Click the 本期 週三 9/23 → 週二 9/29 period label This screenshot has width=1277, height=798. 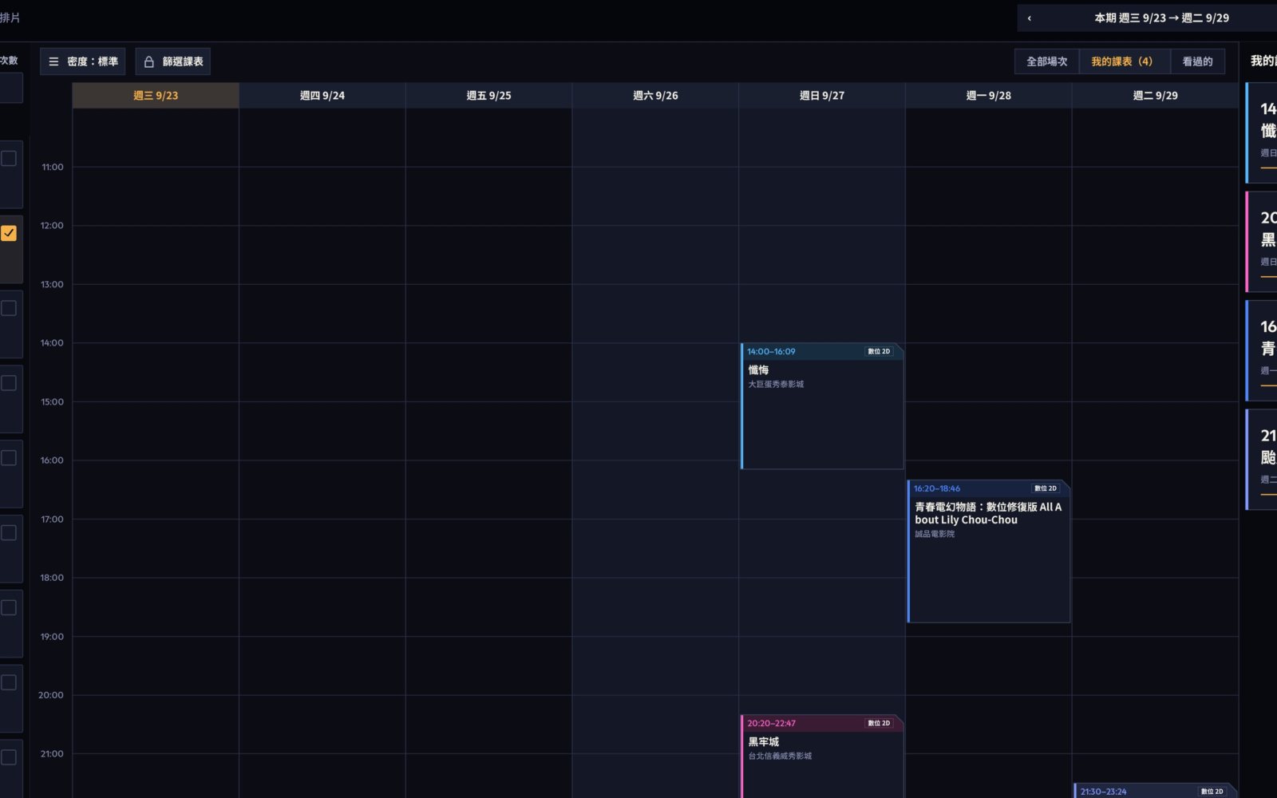click(1161, 18)
